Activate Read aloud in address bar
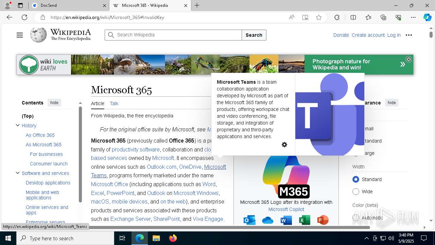 (292, 17)
